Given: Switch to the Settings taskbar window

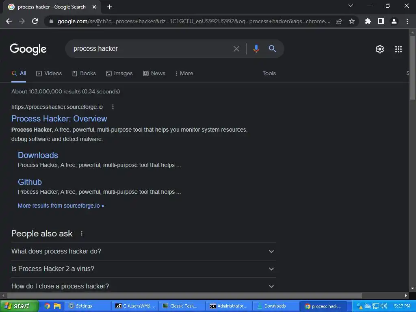Looking at the screenshot, I should click(x=88, y=306).
